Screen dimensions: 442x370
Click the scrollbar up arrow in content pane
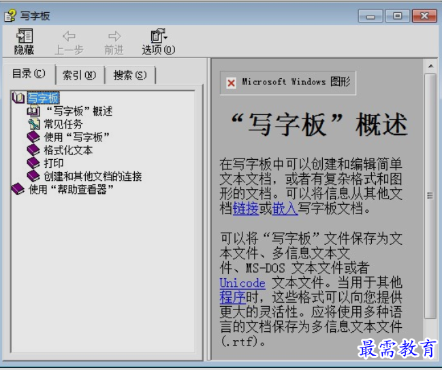(x=430, y=67)
